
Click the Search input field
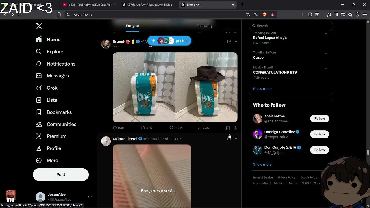pos(291,26)
